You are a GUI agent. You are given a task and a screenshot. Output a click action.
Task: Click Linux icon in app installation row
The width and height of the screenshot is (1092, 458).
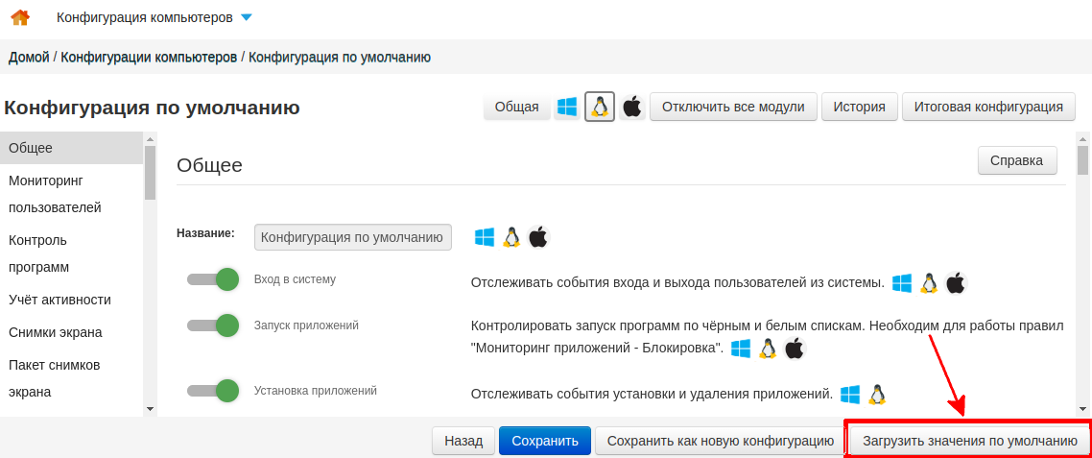[x=876, y=395]
